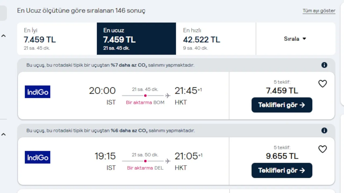Click the 7.459 TL price of first flight
This screenshot has width=344, height=193.
tap(282, 91)
